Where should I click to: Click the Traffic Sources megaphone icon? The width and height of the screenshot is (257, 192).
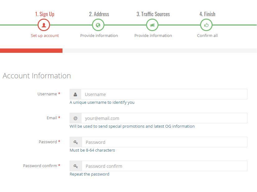pos(152,25)
